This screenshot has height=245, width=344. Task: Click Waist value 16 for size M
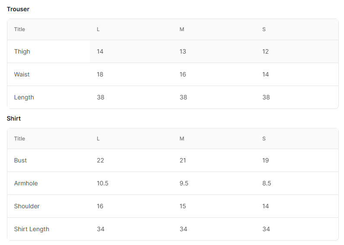(183, 74)
